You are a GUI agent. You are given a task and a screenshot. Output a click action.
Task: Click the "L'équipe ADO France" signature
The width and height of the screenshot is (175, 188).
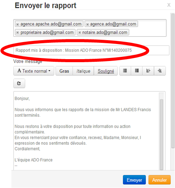[x=33, y=160]
